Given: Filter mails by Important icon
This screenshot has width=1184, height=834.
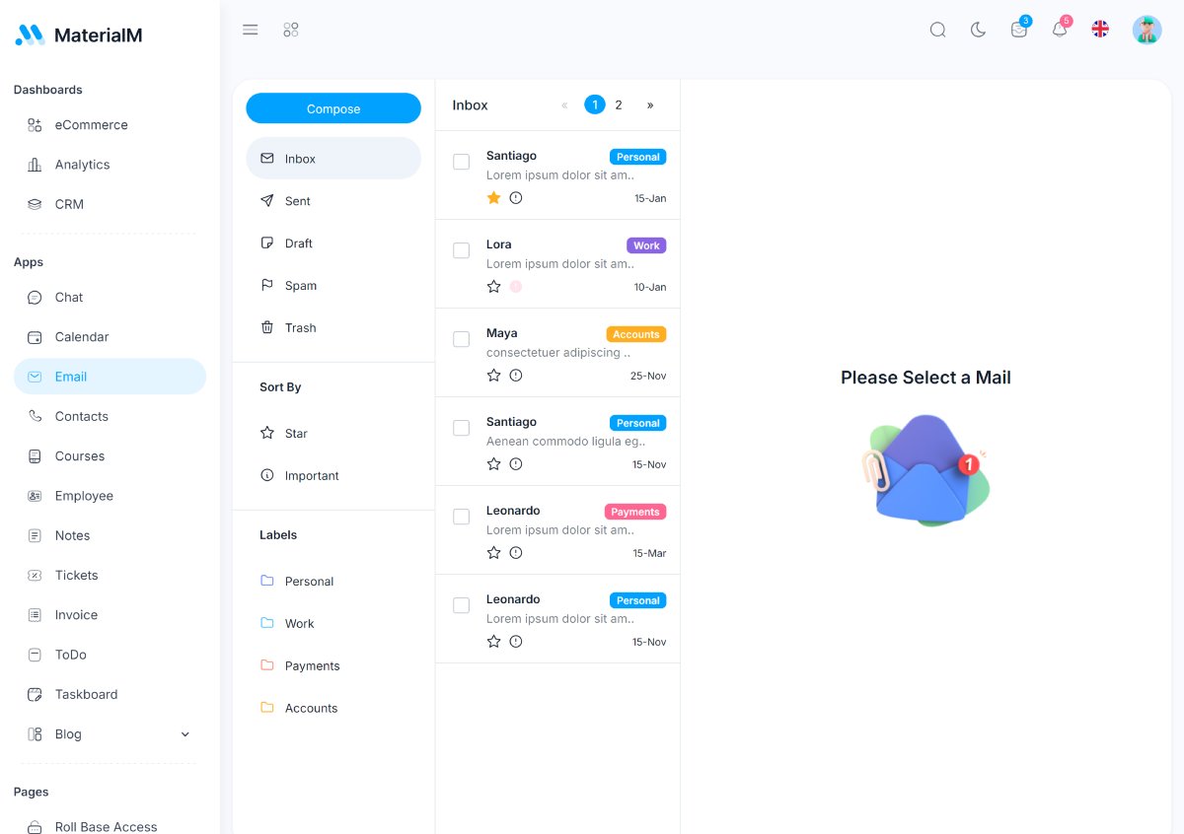Looking at the screenshot, I should click(x=266, y=475).
